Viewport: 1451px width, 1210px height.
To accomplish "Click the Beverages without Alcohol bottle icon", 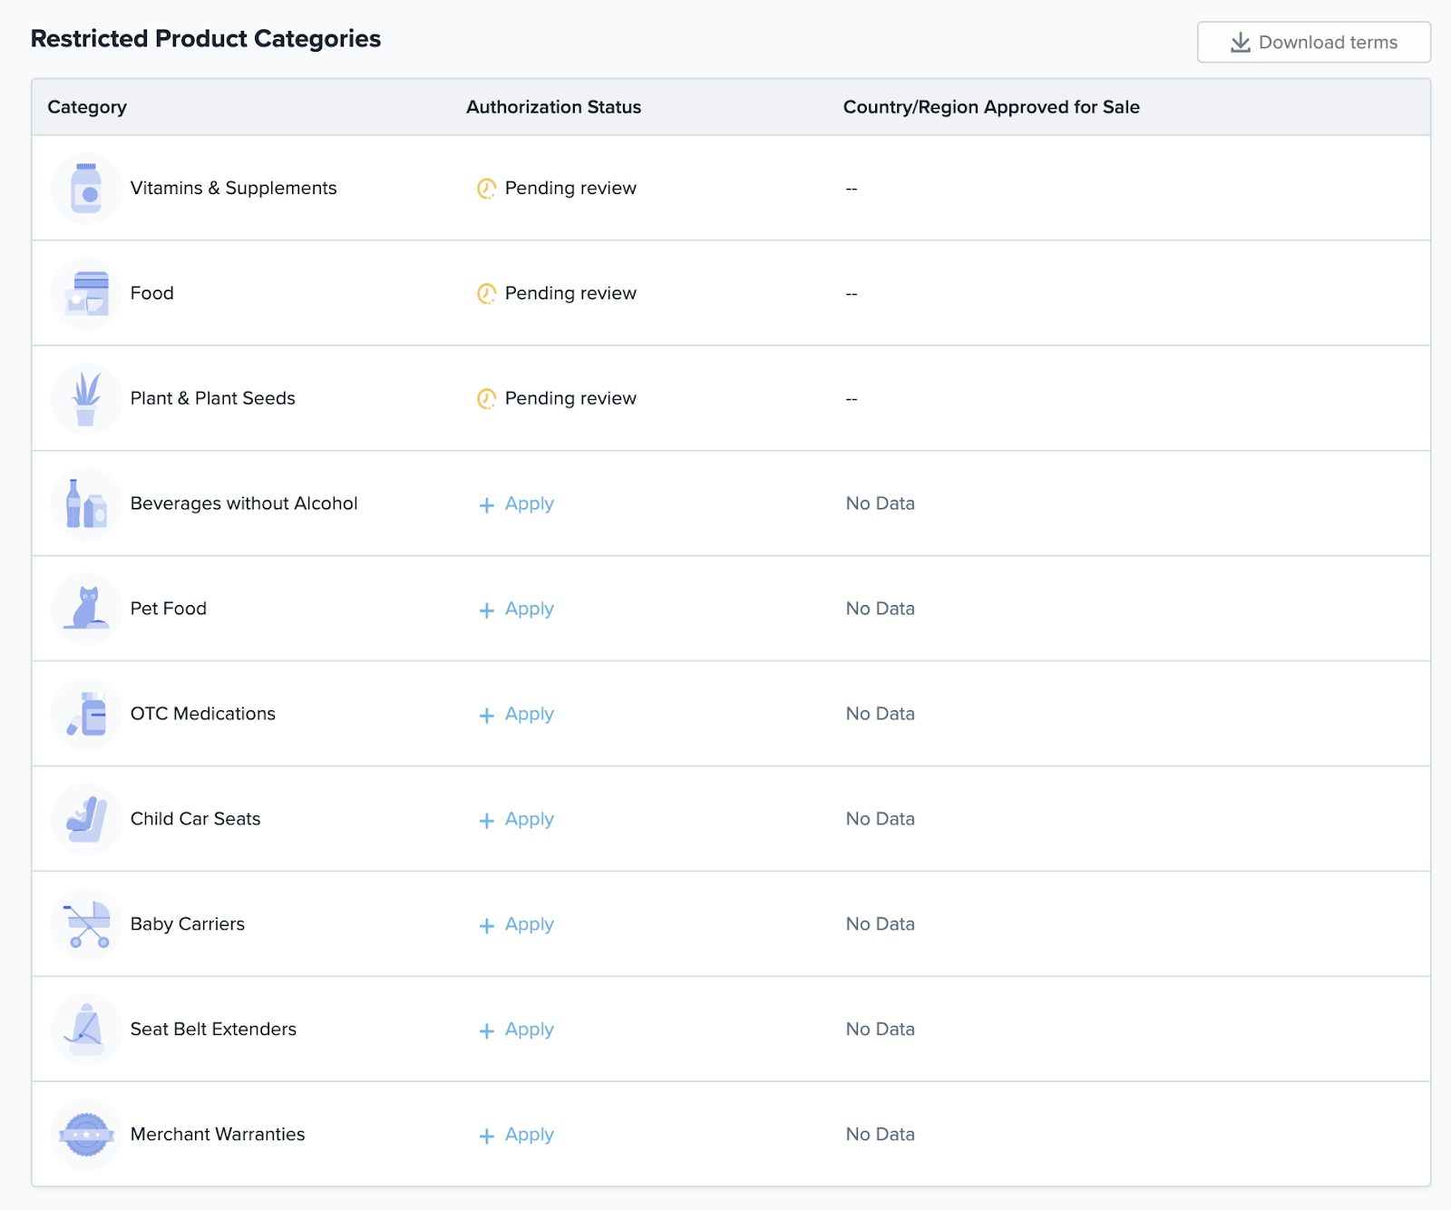I will pos(86,504).
